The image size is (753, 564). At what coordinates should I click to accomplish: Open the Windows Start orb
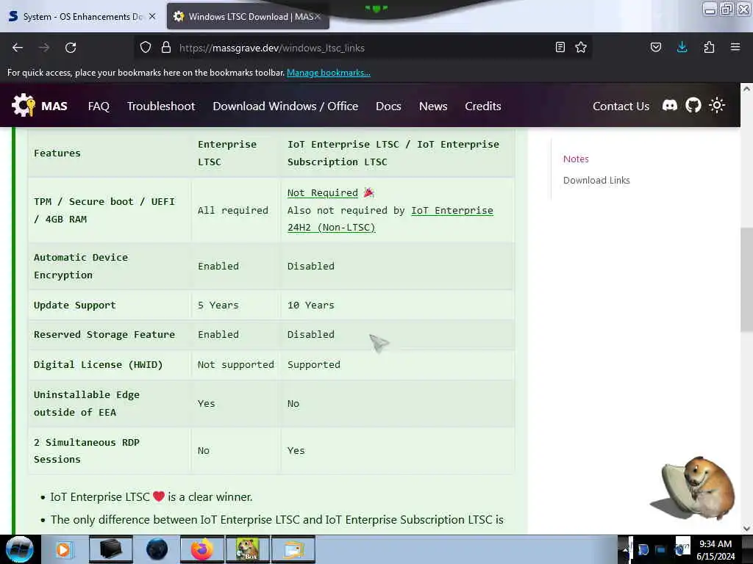click(x=20, y=549)
